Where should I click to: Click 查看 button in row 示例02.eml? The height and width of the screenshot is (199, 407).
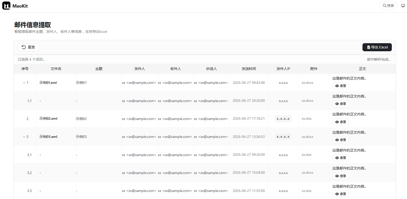pos(340,122)
